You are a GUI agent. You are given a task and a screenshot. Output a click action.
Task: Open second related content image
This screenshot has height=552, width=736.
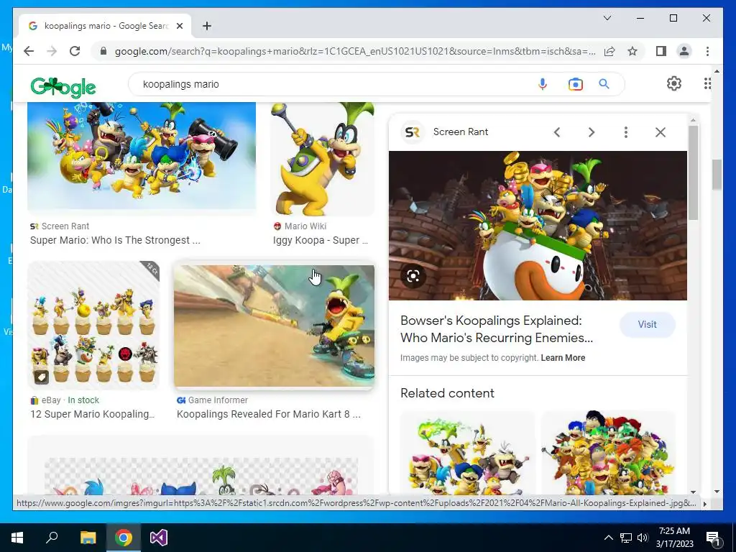click(x=608, y=453)
